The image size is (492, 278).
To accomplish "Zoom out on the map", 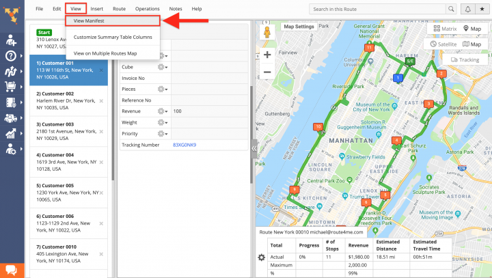I will coord(267,72).
